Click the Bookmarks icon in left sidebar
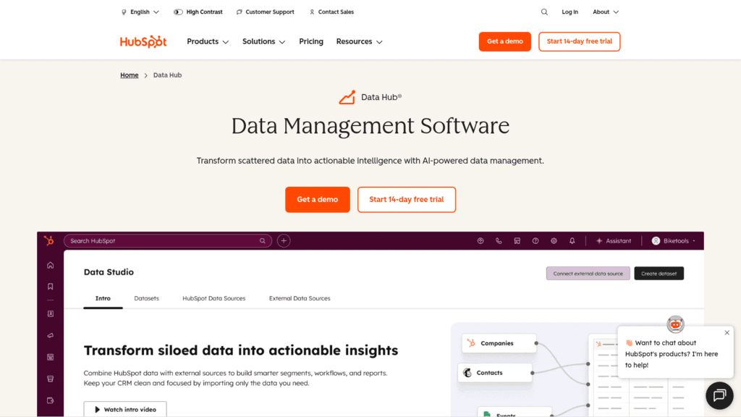Viewport: 741px width, 417px height. click(x=51, y=287)
